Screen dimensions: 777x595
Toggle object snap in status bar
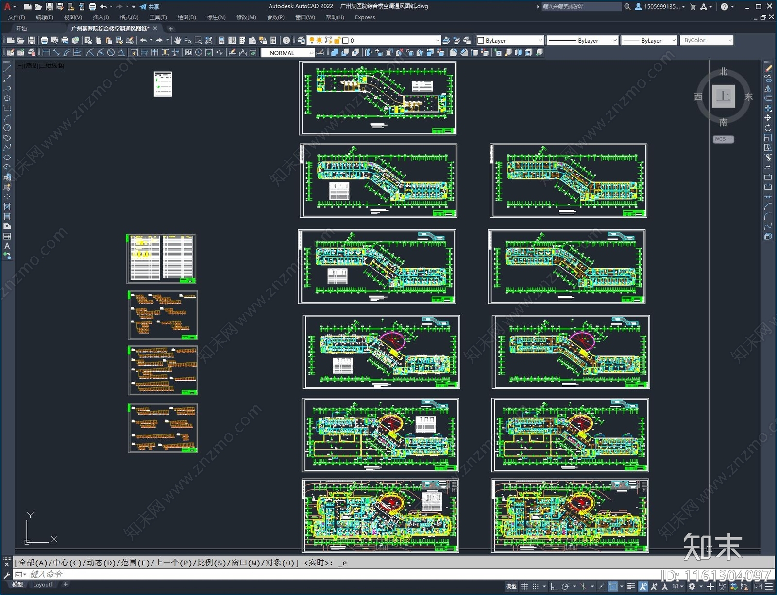[613, 586]
